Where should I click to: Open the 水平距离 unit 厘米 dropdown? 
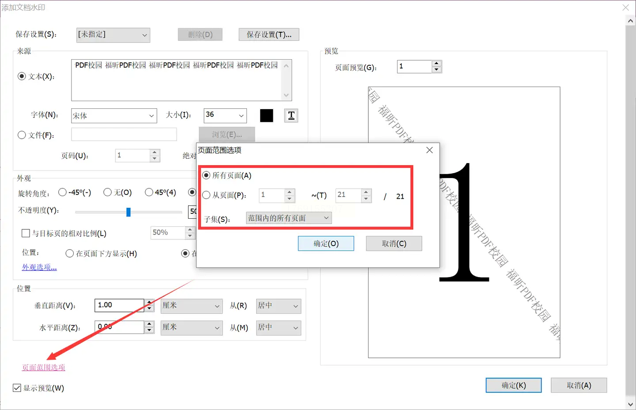pos(191,327)
